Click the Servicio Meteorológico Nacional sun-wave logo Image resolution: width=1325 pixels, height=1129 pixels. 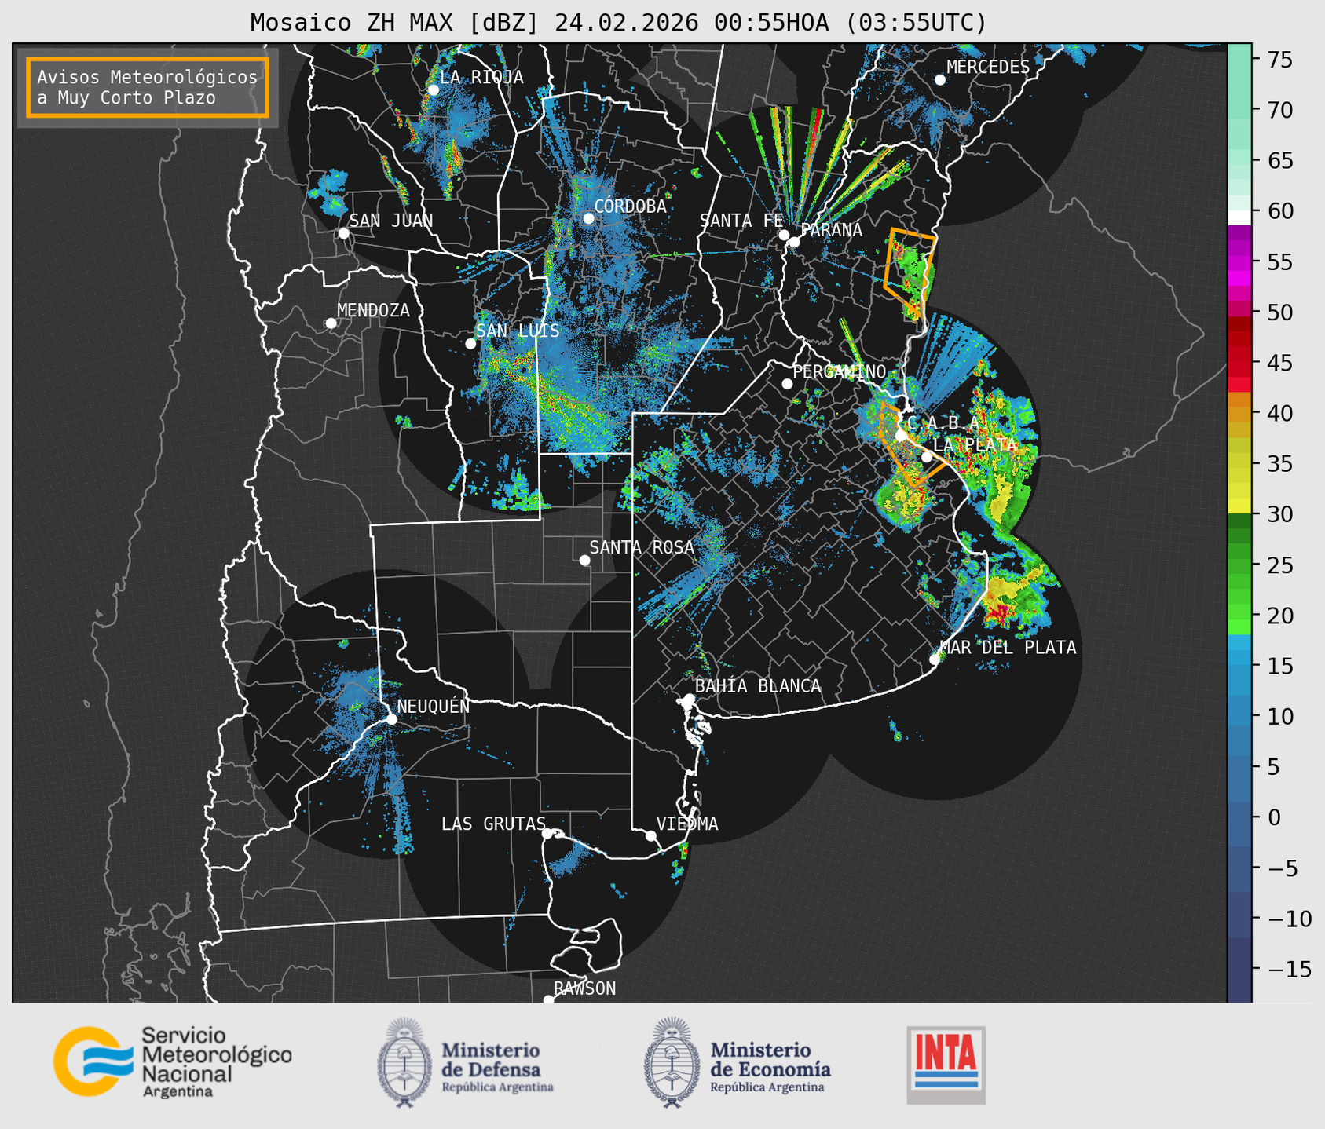coord(93,1061)
